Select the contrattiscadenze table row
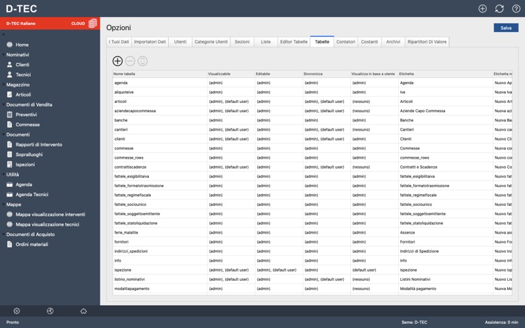Screen dimensions: 525x328 pos(312,167)
